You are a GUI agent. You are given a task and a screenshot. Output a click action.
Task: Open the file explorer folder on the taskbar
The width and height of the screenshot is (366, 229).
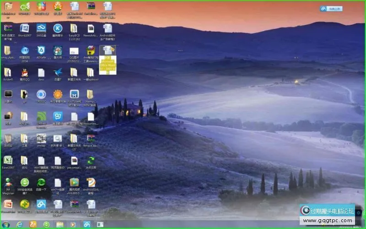pyautogui.click(x=60, y=224)
